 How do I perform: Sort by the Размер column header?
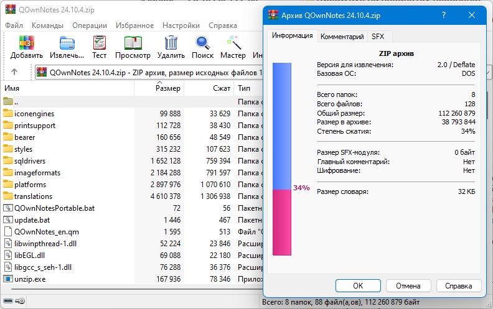click(159, 88)
